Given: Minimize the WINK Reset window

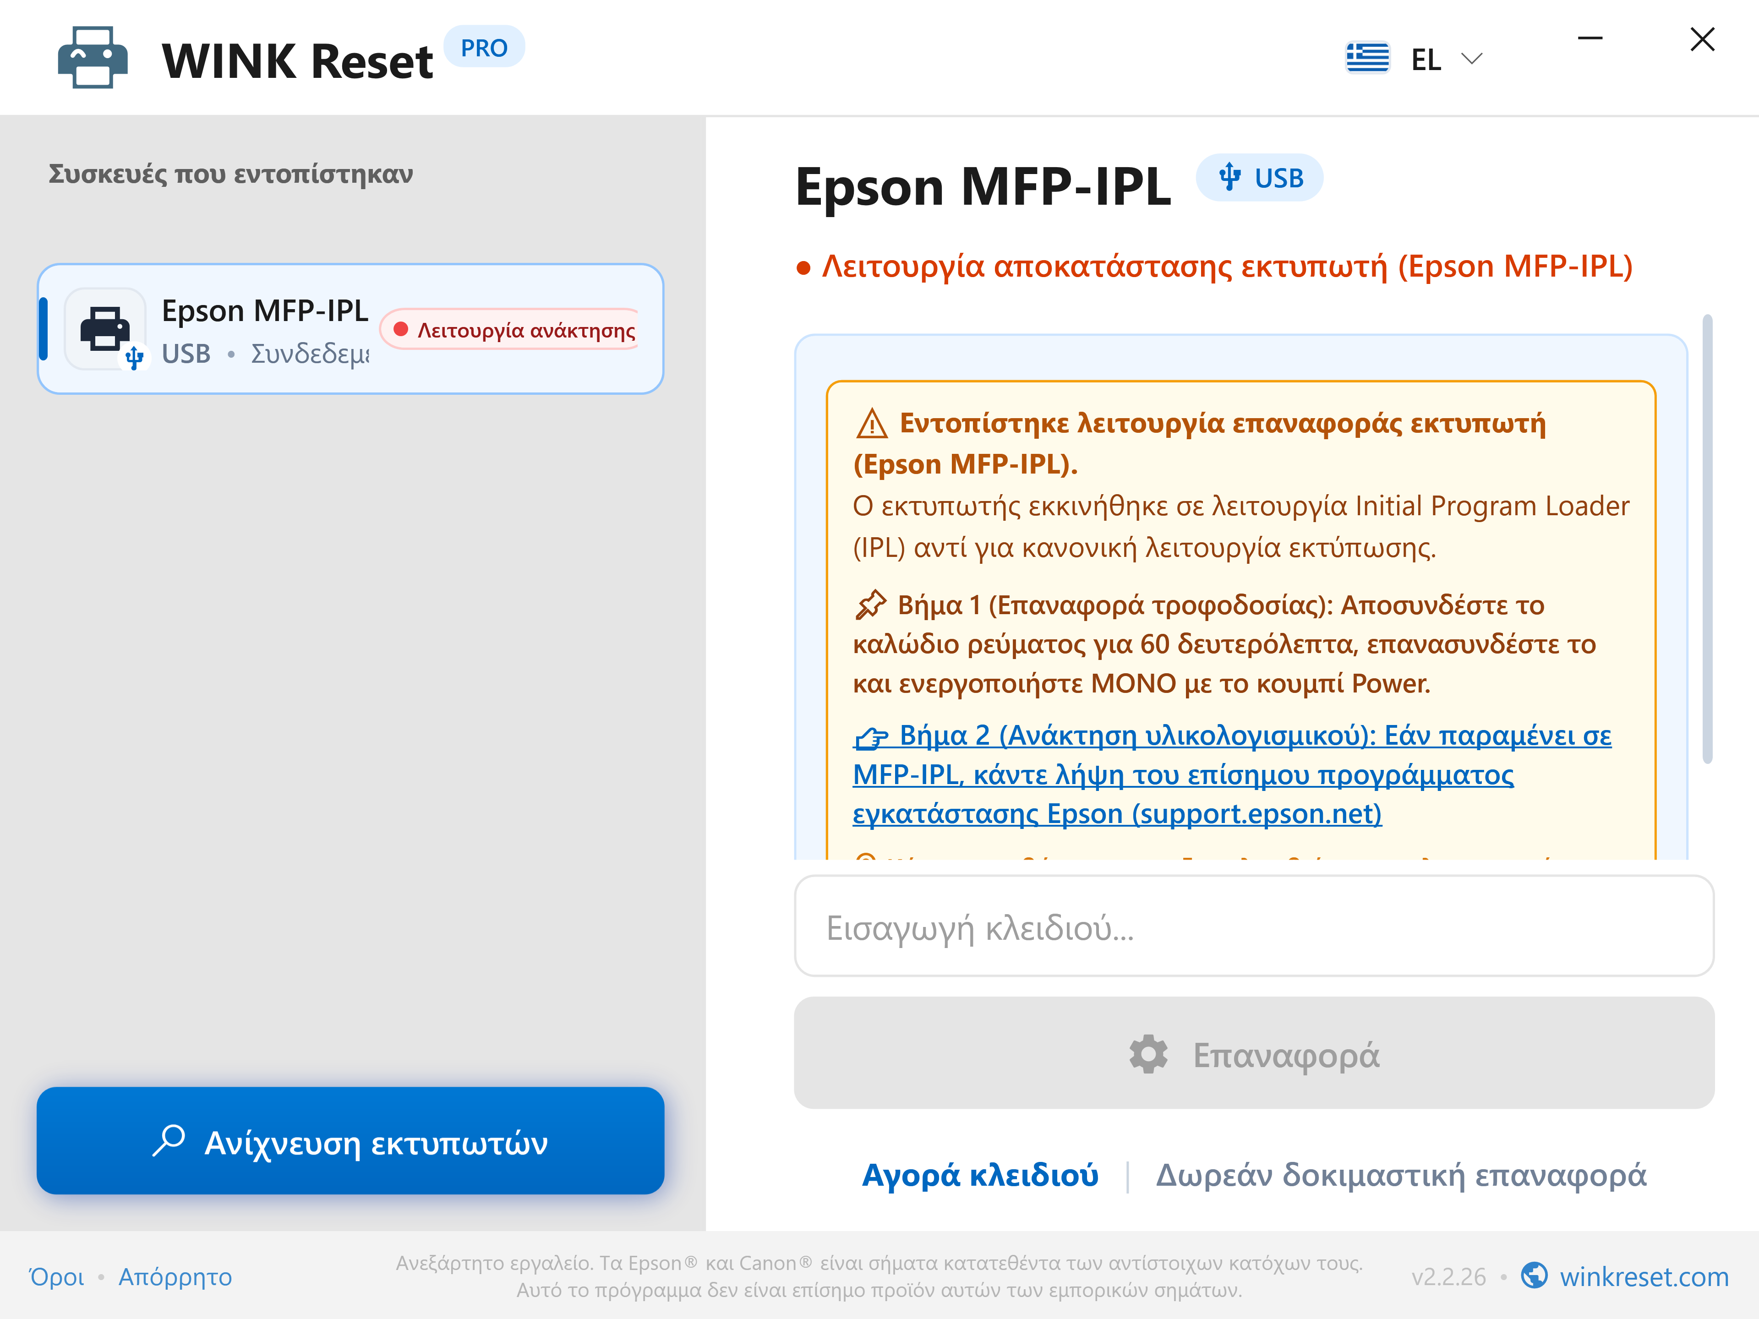Looking at the screenshot, I should tap(1590, 38).
